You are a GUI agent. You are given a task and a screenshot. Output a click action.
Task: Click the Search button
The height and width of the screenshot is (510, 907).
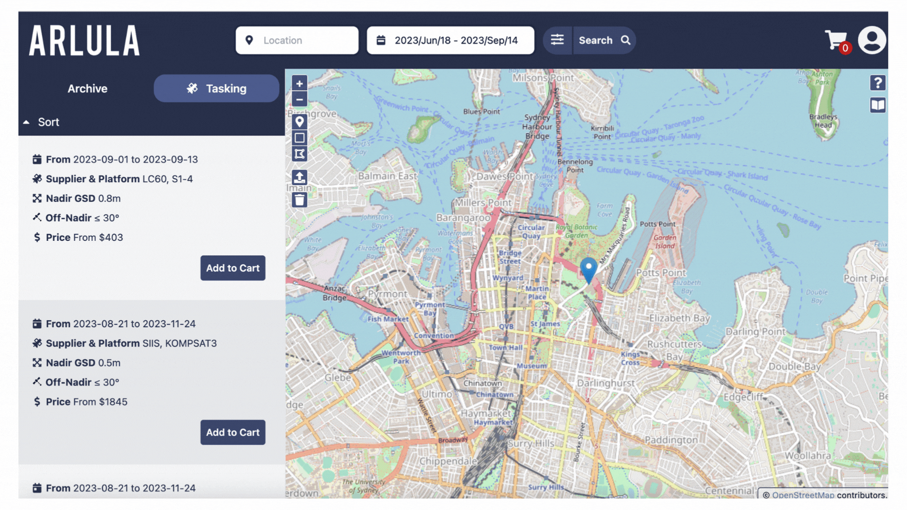tap(604, 40)
